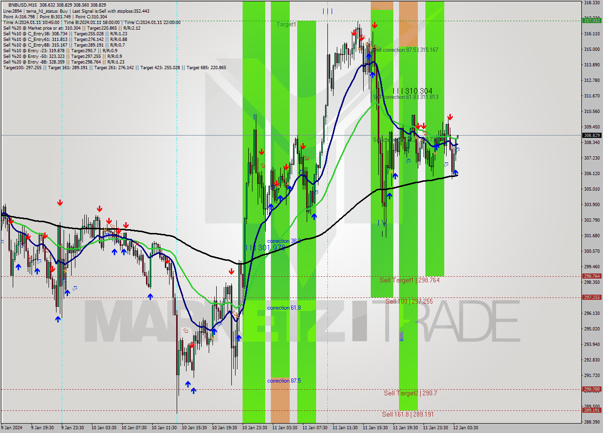Image resolution: width=603 pixels, height=433 pixels.
Task: Click the 303.900 price scale value
Action: coord(591,205)
